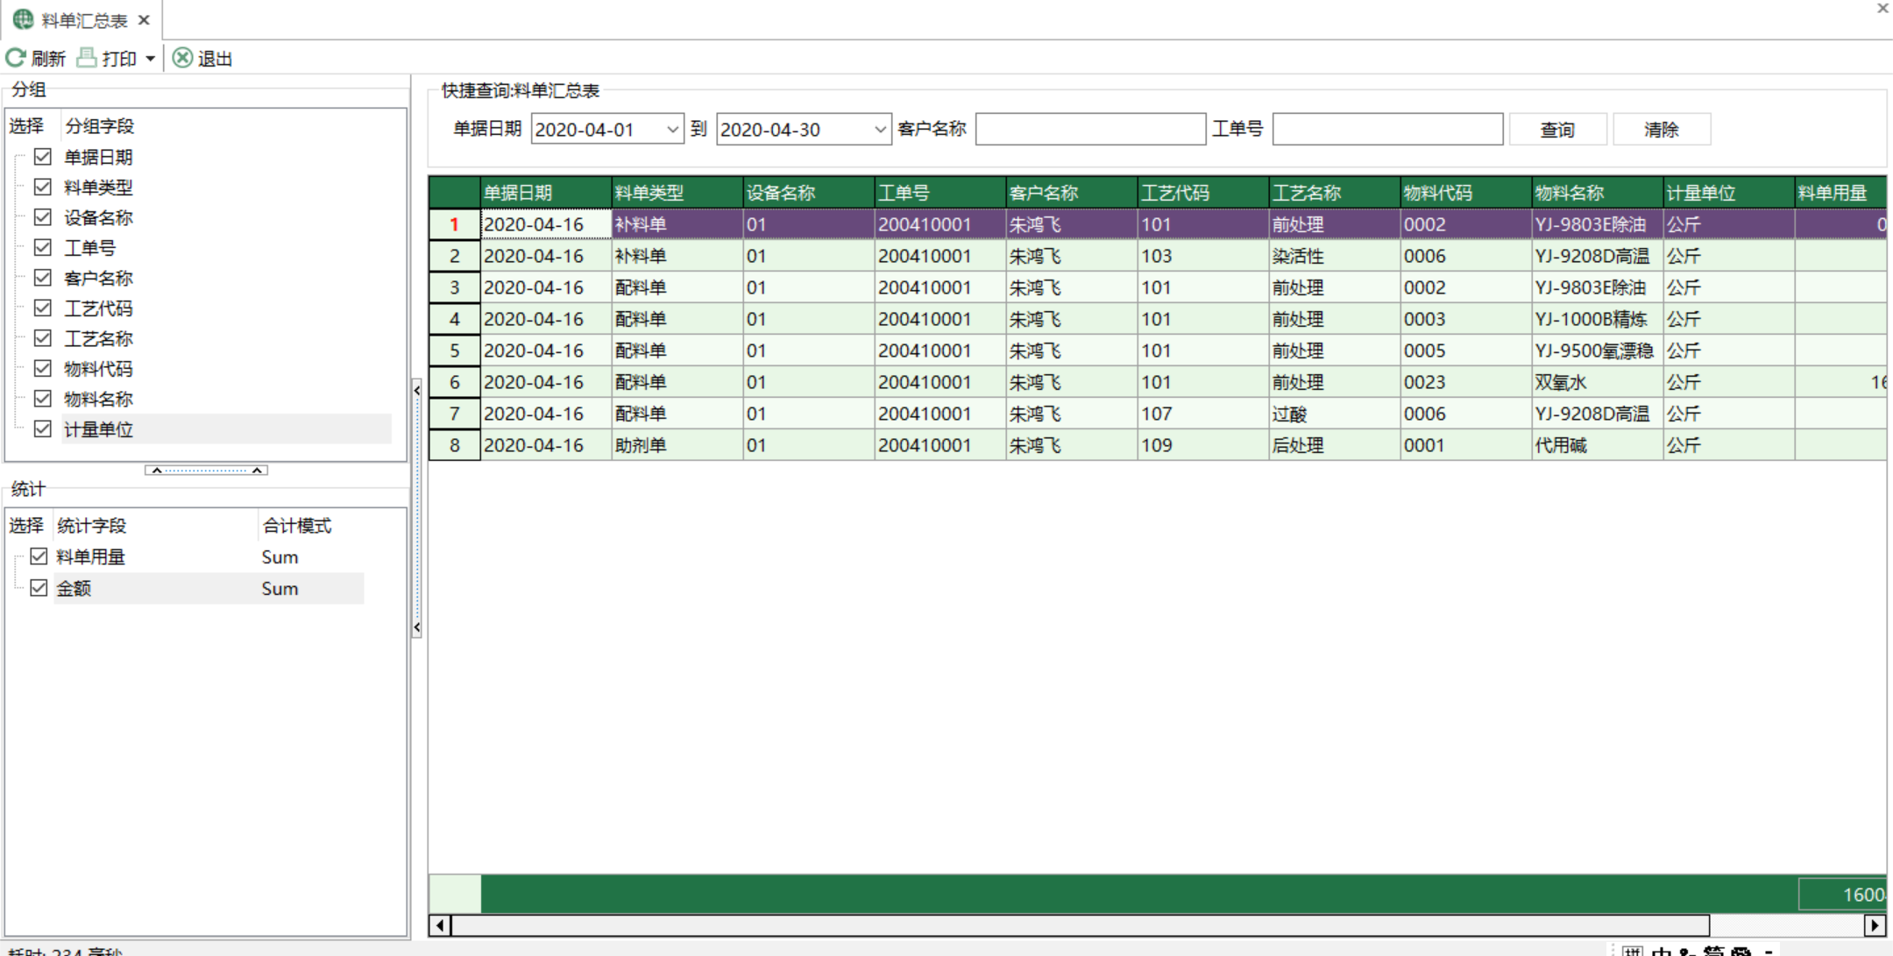Screen dimensions: 1893x956
Task: Toggle 设备名称 grouping checkbox
Action: [42, 217]
